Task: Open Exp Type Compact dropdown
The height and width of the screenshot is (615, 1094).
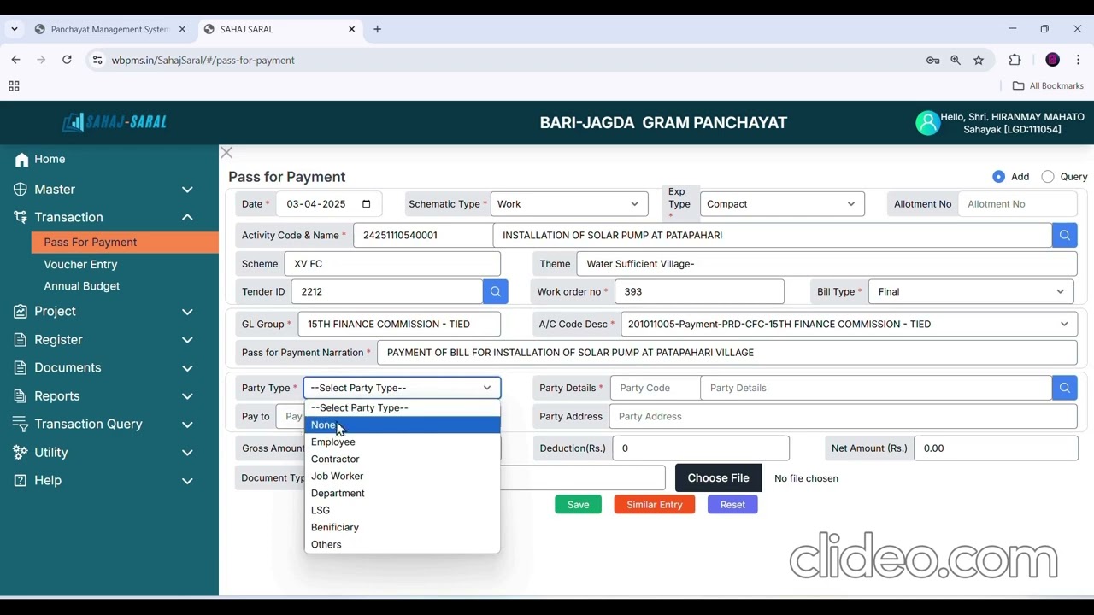Action: [782, 204]
